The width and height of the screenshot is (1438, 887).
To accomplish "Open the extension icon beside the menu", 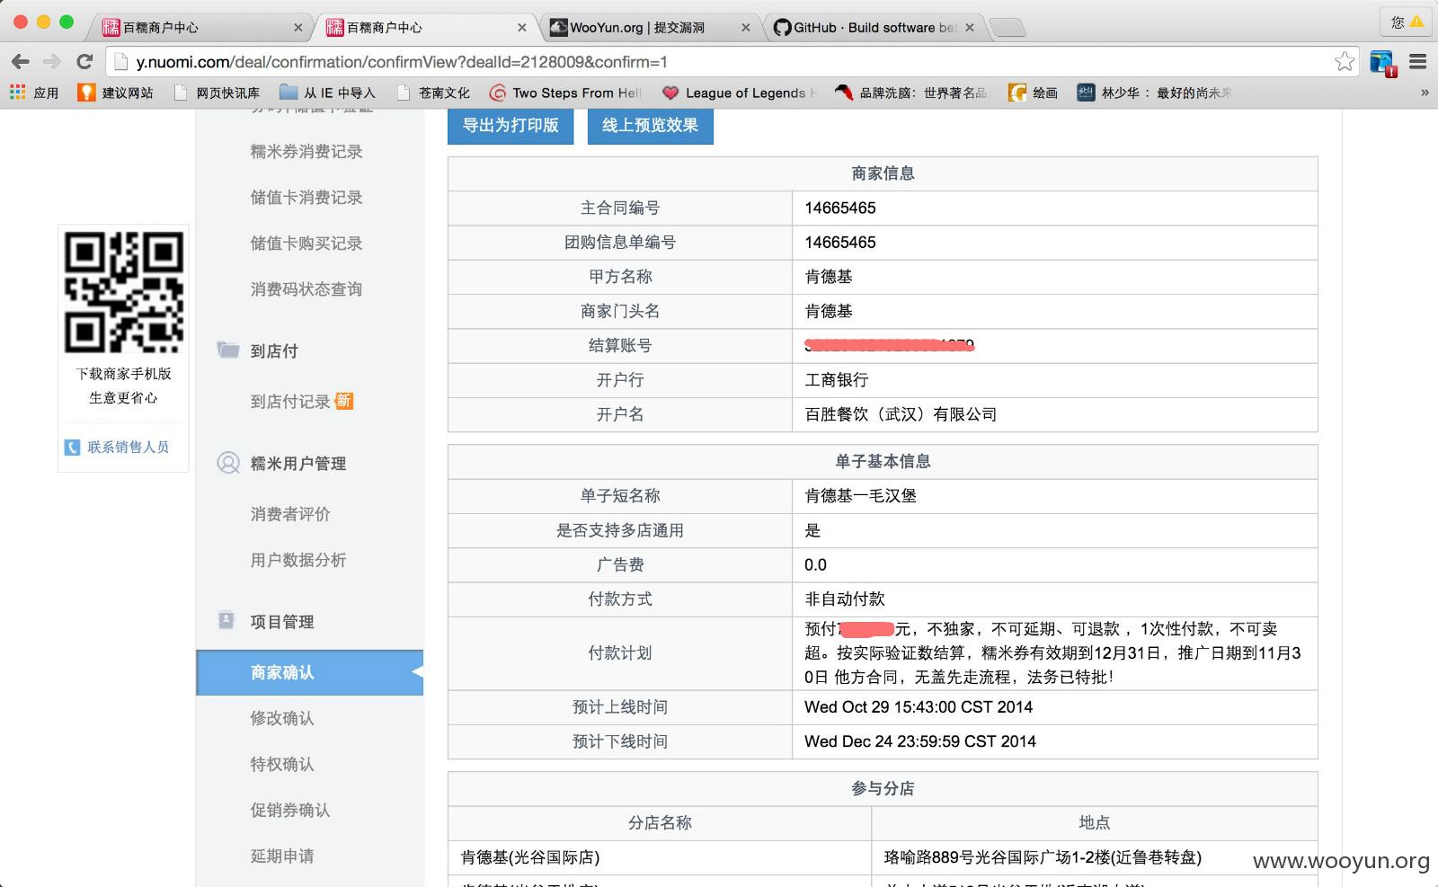I will point(1382,63).
